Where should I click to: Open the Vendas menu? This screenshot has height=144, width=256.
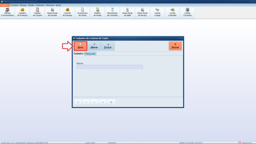31,5
